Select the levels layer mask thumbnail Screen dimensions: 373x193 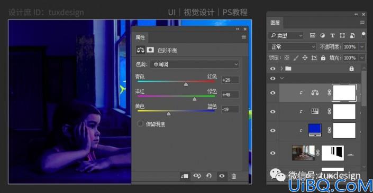click(x=344, y=111)
